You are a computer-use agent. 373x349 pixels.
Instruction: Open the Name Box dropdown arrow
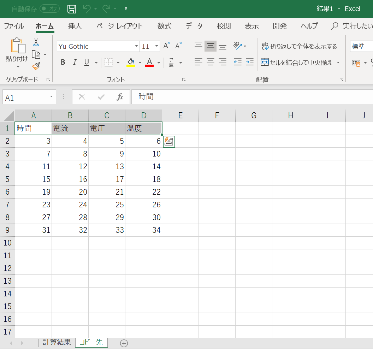[x=51, y=96]
